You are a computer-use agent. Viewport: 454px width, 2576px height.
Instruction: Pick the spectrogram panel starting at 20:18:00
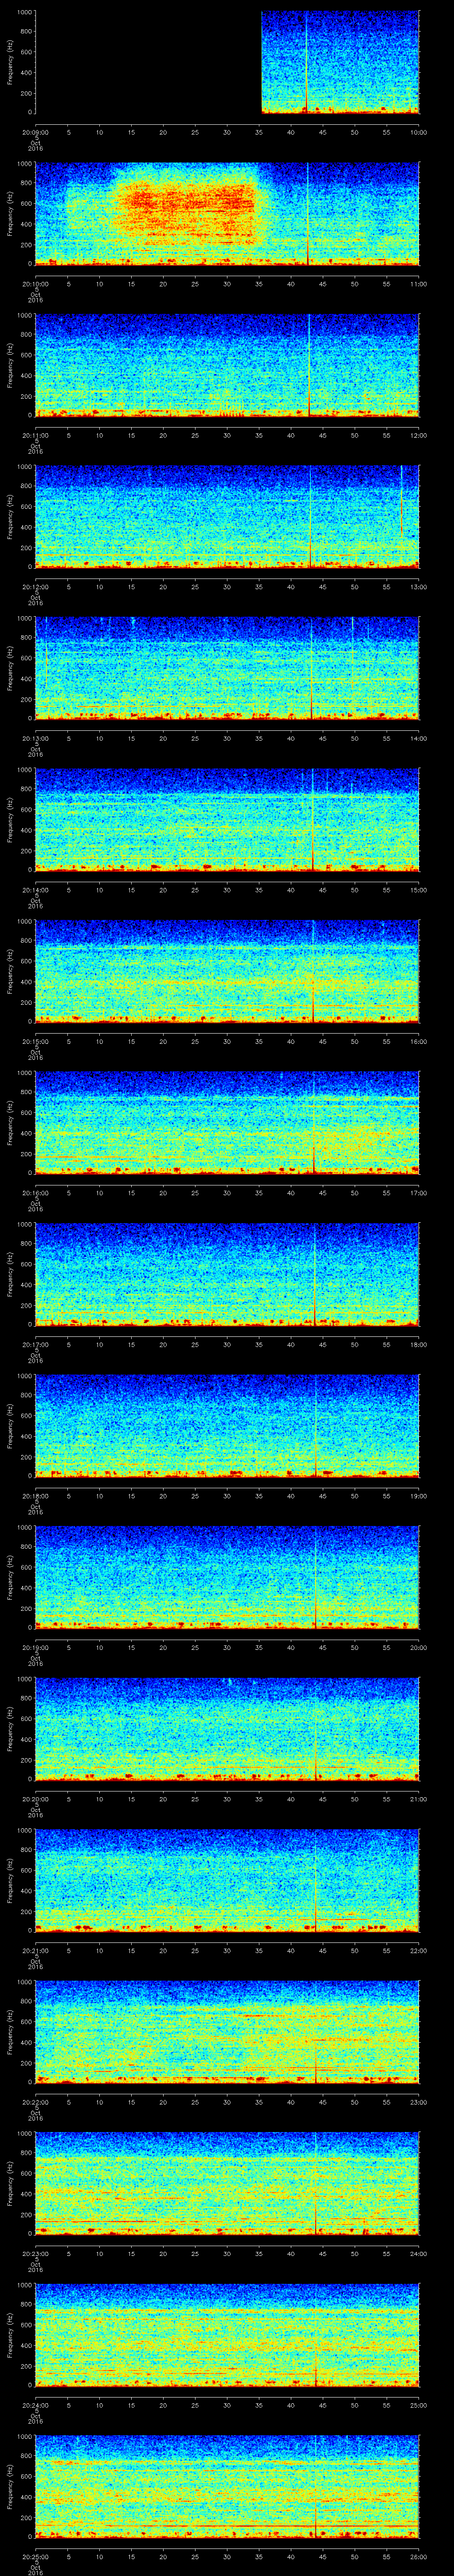227,1425
